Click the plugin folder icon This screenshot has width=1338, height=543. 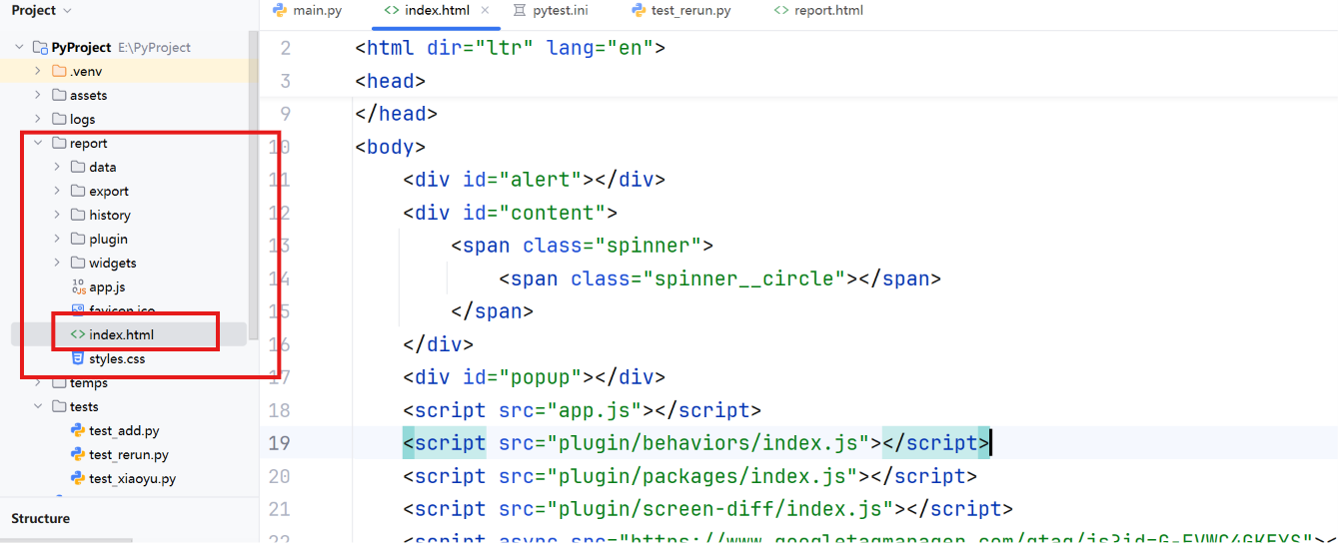pos(78,239)
